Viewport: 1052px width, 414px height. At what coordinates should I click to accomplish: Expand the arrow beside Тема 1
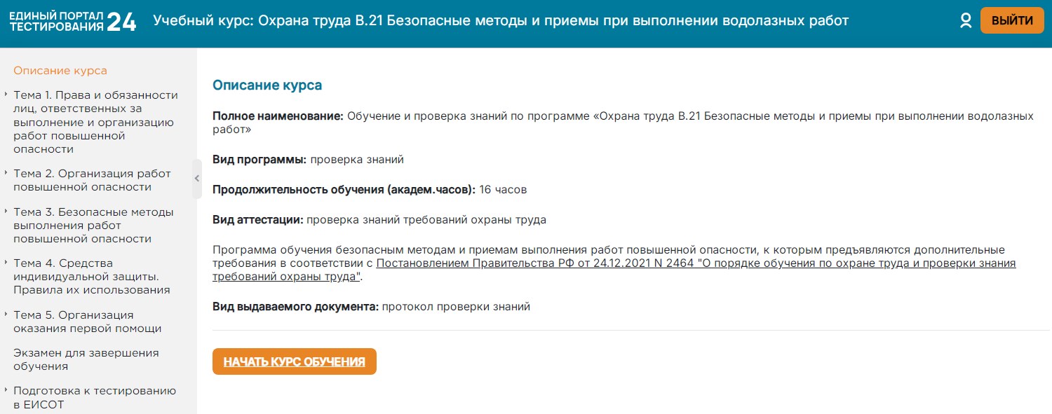pyautogui.click(x=6, y=95)
